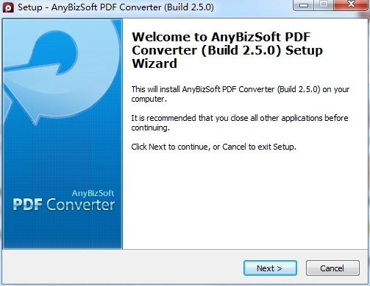Click the red PDF Converter title bar icon
The width and height of the screenshot is (370, 286).
[x=8, y=7]
